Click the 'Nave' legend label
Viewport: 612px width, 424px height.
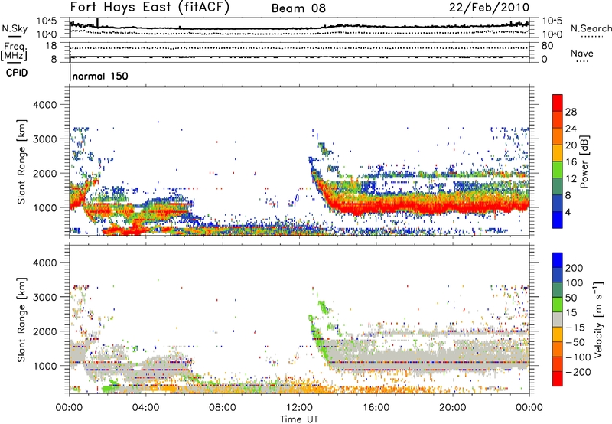(582, 53)
